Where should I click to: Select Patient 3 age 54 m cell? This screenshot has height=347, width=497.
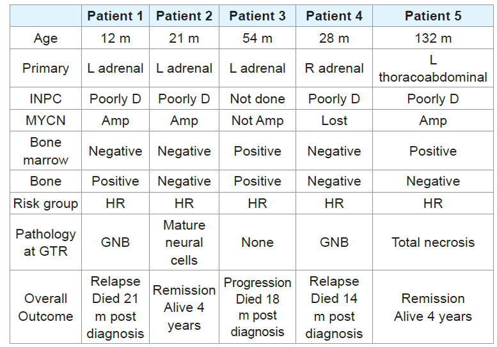pos(257,38)
